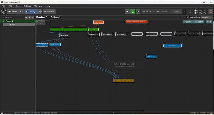Expand the bottom panel up arrow
The height and width of the screenshot is (115, 214).
tap(114, 113)
